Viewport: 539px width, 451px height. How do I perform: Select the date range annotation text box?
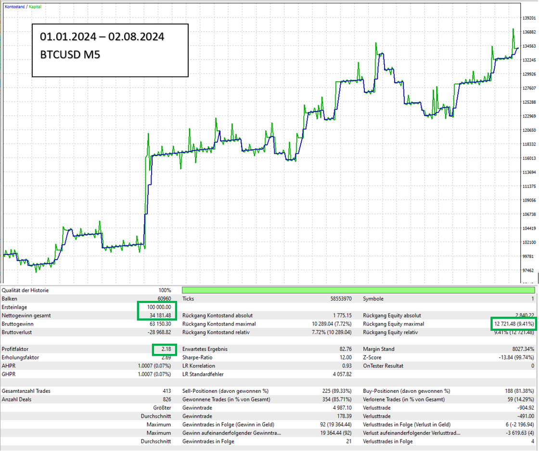(x=110, y=50)
